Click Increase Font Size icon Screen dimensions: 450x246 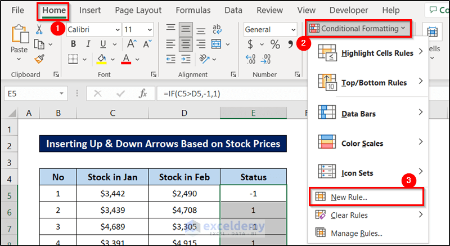tap(132, 44)
